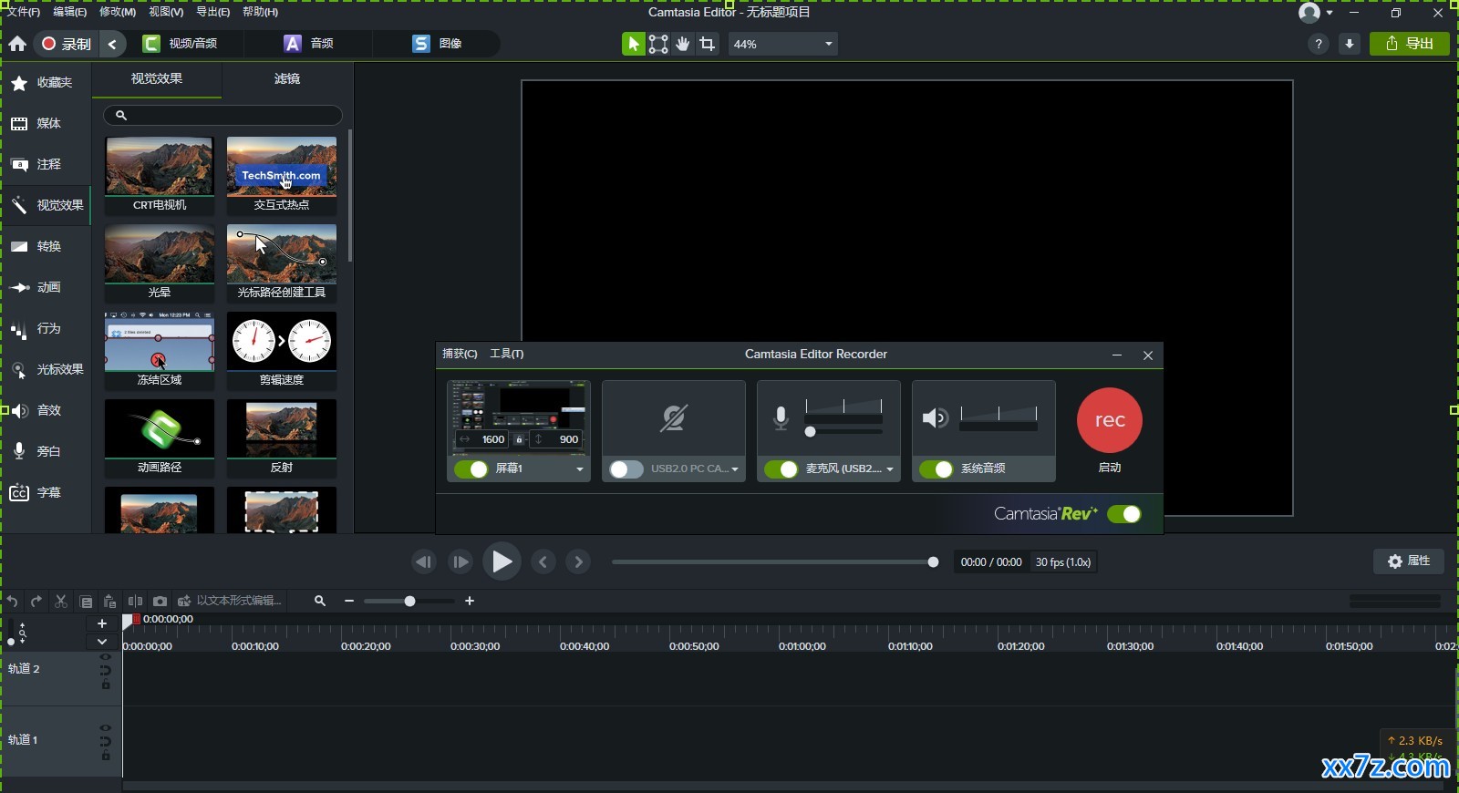Open the 属性 properties panel button

click(1409, 561)
